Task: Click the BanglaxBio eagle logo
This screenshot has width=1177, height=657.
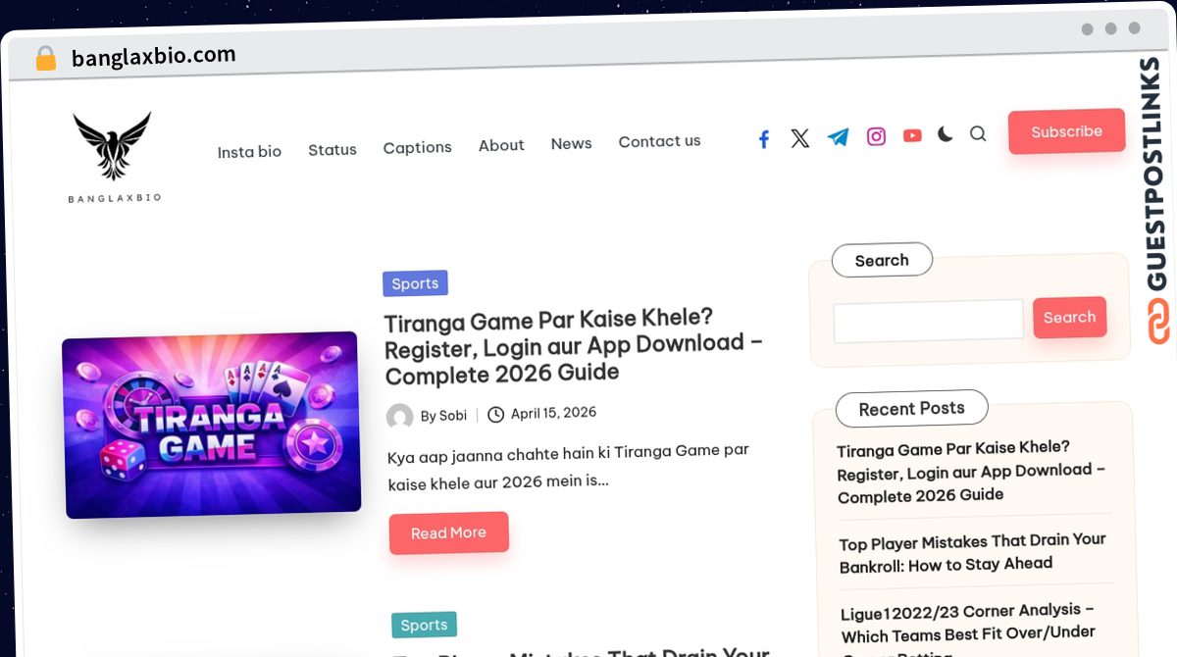Action: pos(113,157)
